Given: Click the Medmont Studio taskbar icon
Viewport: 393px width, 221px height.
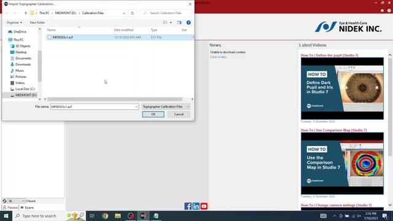Looking at the screenshot, I should tap(143, 215).
